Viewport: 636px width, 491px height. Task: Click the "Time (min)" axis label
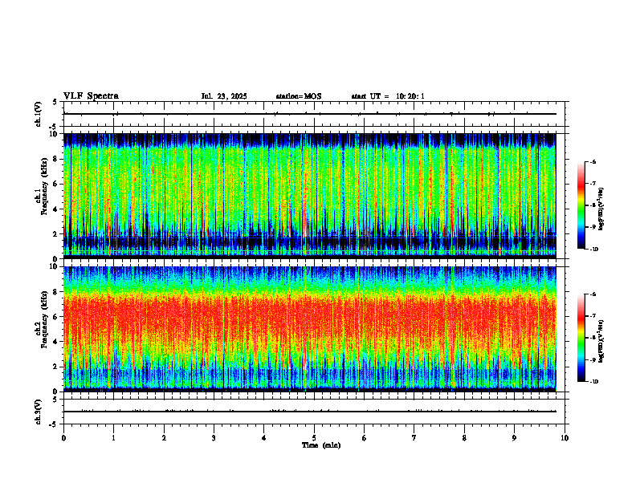[x=321, y=445]
